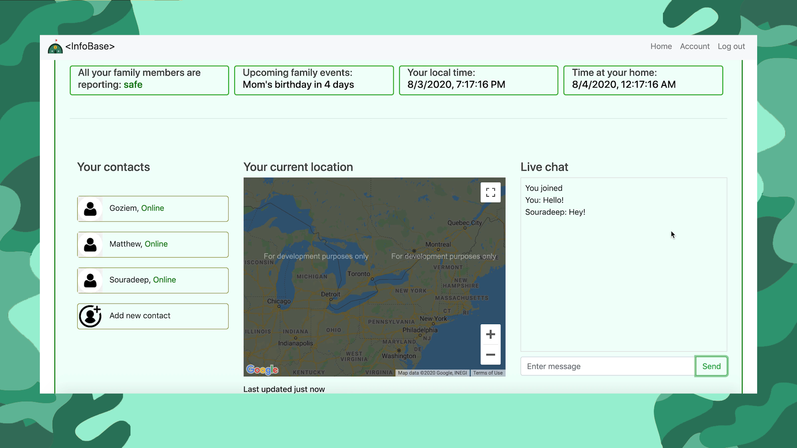
Task: Open the Home nav link
Action: click(x=661, y=46)
